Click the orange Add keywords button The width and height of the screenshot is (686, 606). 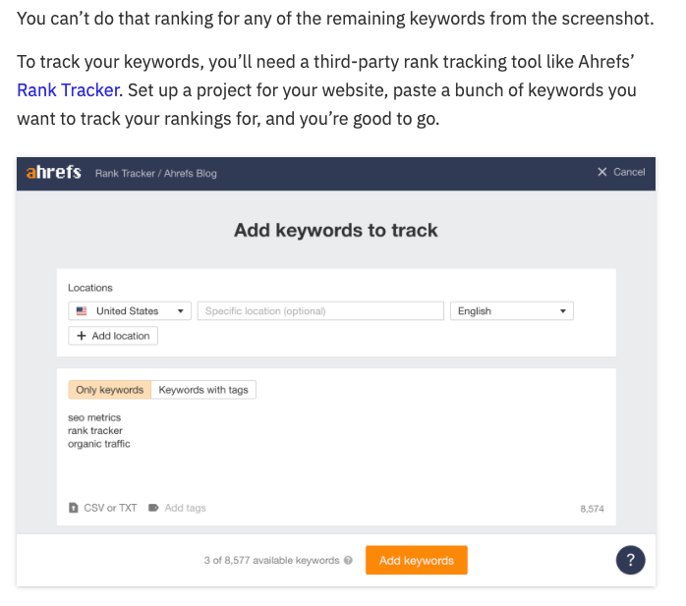417,560
